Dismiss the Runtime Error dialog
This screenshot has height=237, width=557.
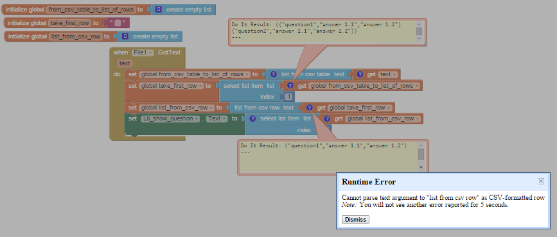pyautogui.click(x=355, y=219)
